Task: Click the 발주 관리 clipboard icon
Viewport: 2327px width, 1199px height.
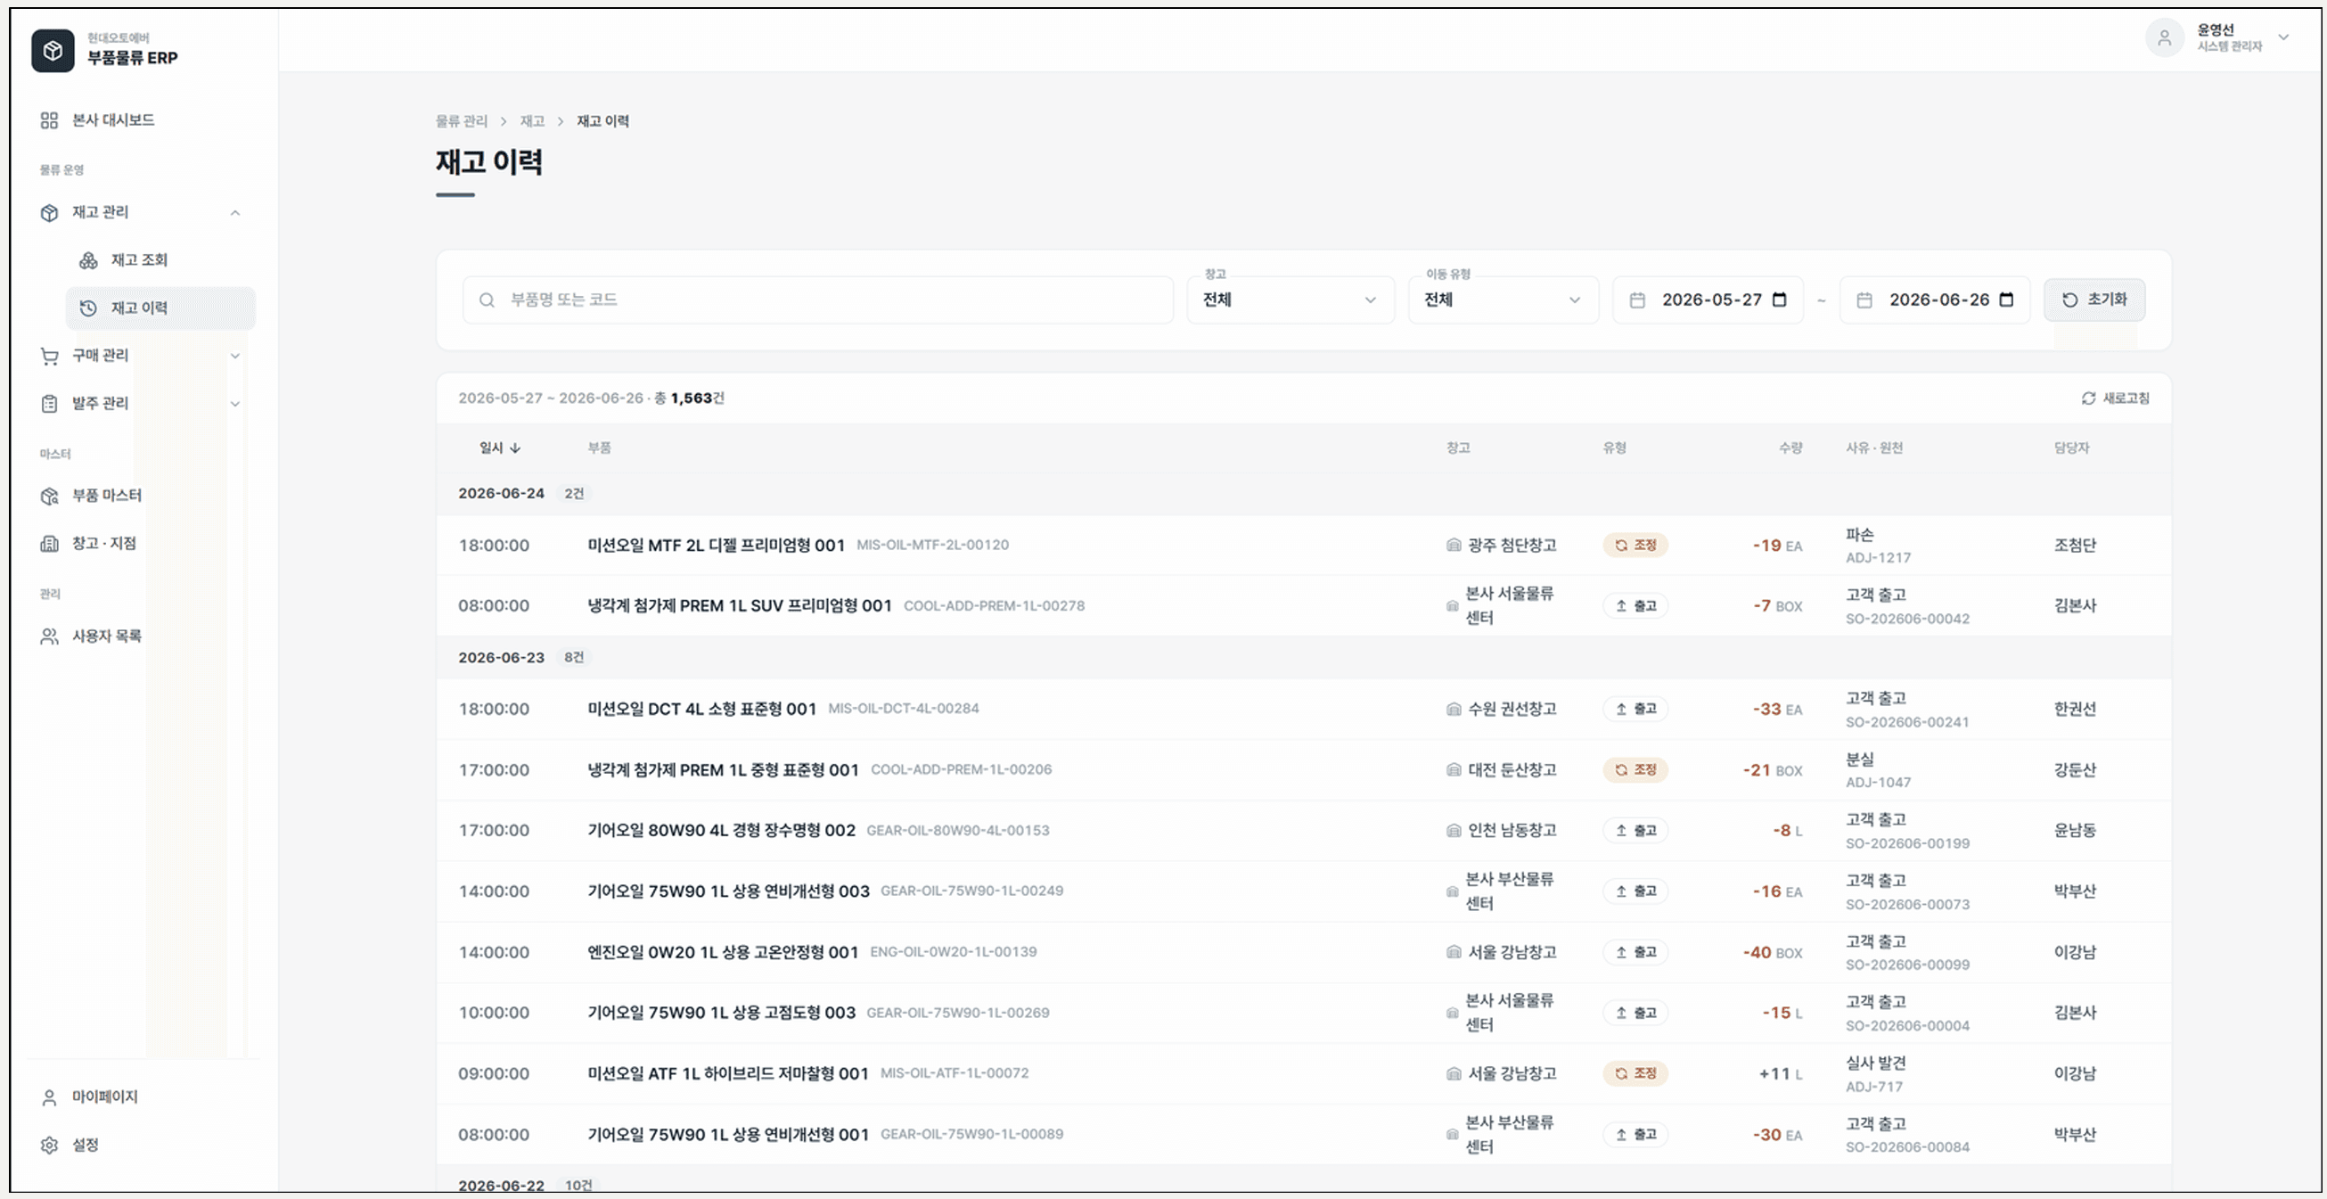Action: 50,404
